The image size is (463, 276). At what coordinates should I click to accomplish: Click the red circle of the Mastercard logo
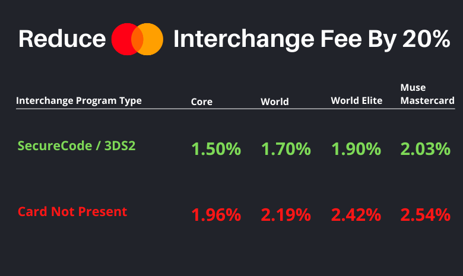[122, 39]
